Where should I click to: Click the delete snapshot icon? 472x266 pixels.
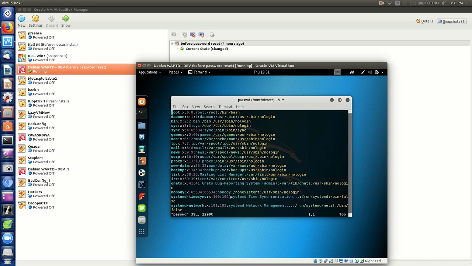tap(193, 35)
